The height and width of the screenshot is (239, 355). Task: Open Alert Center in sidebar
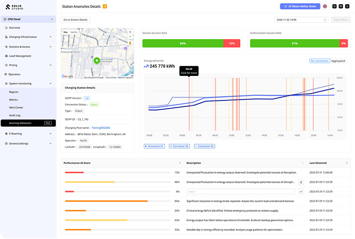16,108
